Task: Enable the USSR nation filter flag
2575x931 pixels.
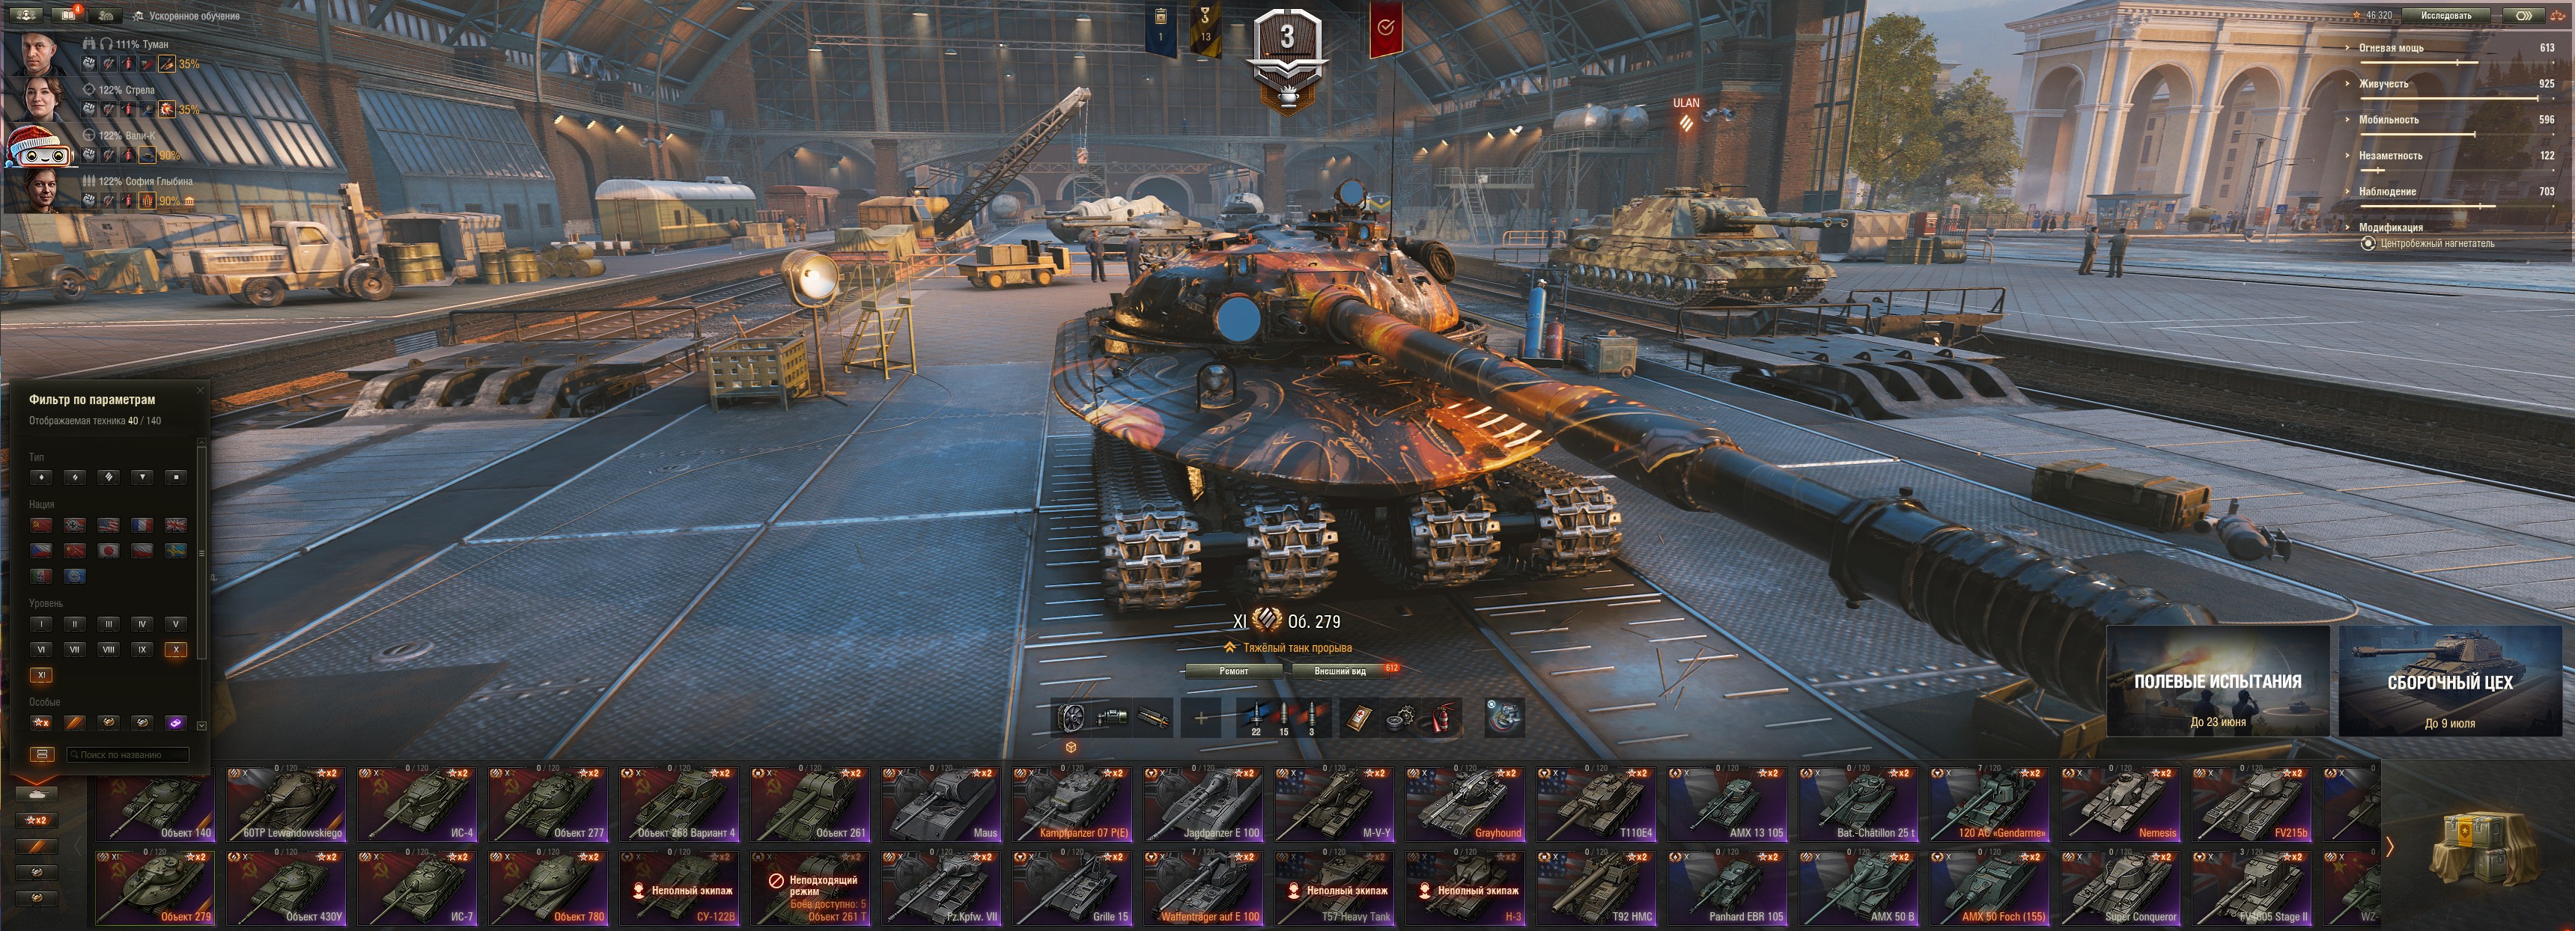Action: [41, 525]
